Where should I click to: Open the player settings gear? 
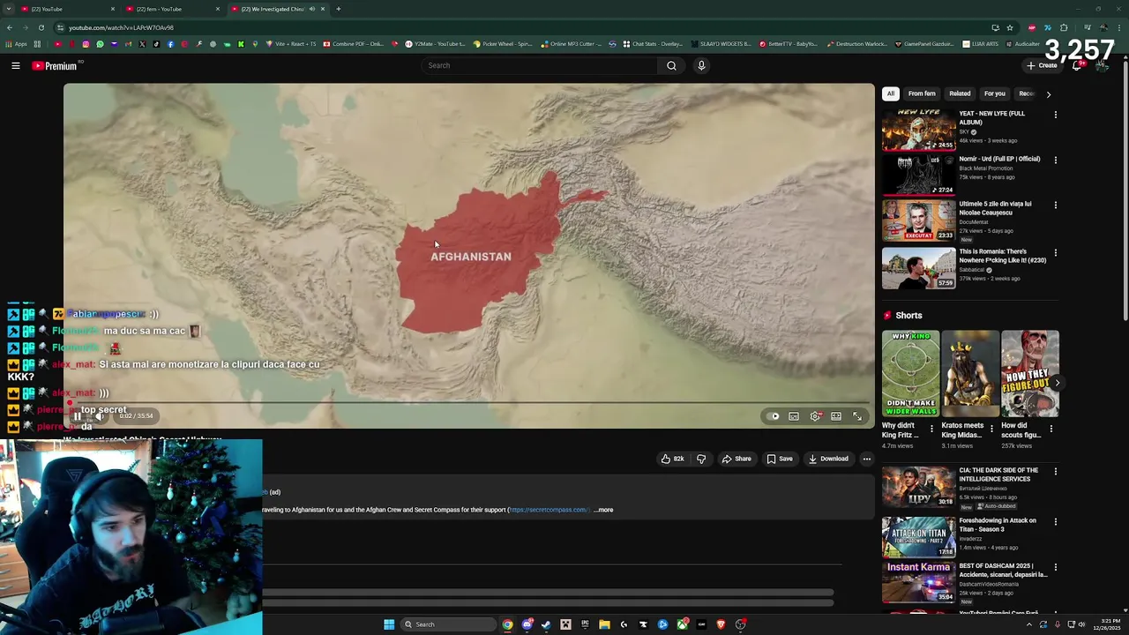[x=815, y=416]
